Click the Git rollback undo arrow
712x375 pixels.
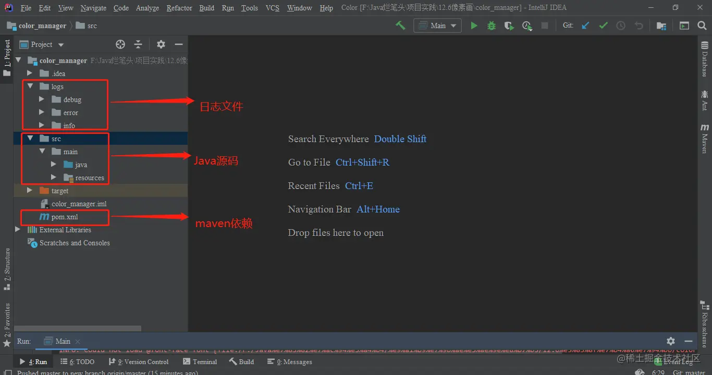click(x=639, y=26)
